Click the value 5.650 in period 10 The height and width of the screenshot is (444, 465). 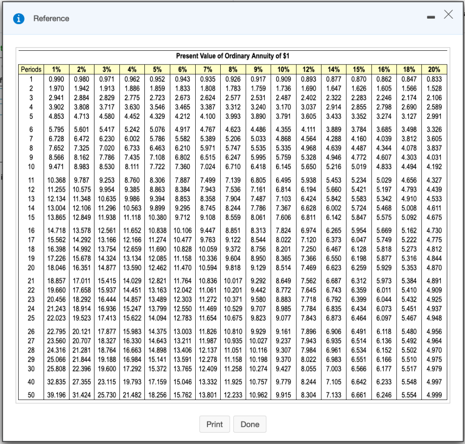308,167
